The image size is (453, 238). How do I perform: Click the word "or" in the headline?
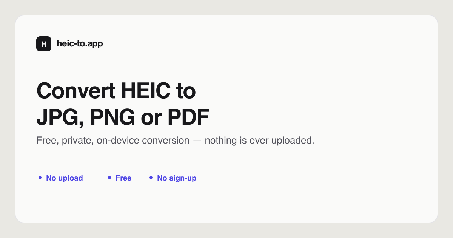coord(151,119)
